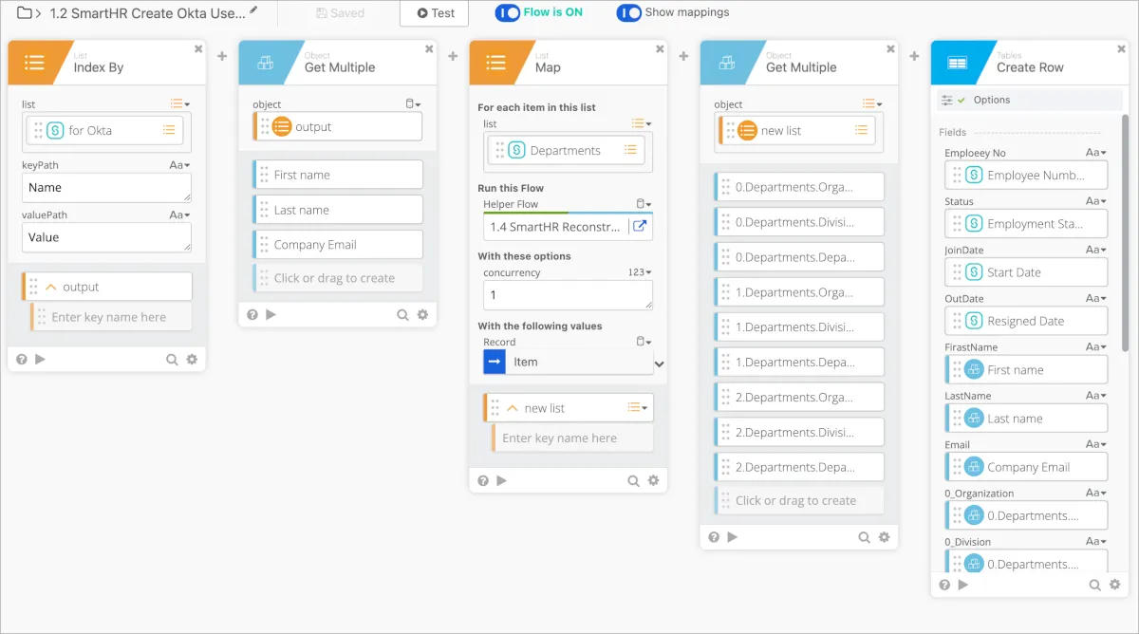Viewport: 1139px width, 634px height.
Task: Click the 1.2 SmartHR Create Okta Use title
Action: pyautogui.click(x=148, y=13)
